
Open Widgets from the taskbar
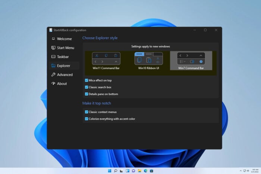pyautogui.click(x=128, y=171)
